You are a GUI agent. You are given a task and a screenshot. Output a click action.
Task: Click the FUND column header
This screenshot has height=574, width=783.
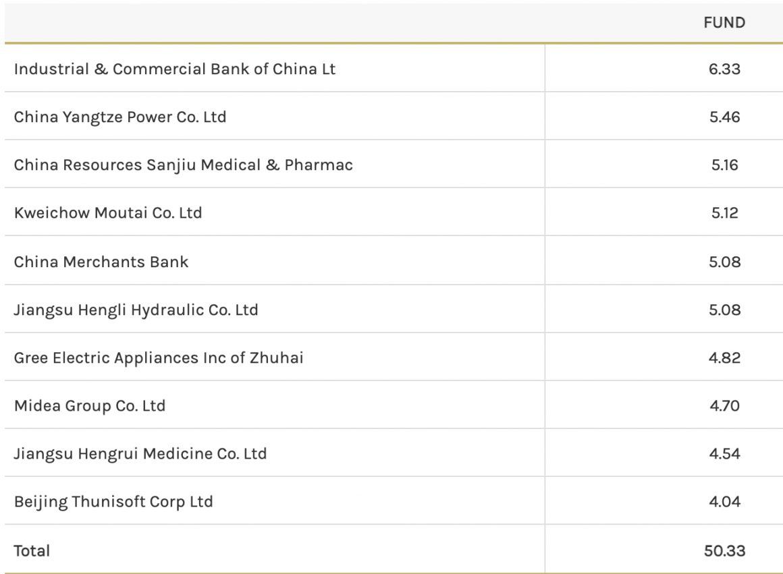tap(724, 23)
